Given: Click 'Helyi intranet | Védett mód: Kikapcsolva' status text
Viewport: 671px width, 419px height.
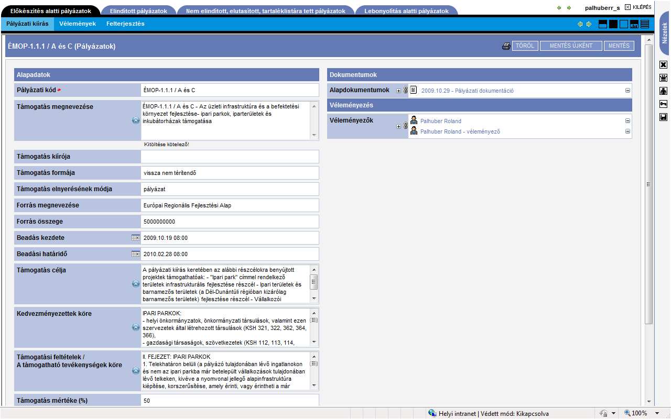Looking at the screenshot, I should pyautogui.click(x=494, y=413).
